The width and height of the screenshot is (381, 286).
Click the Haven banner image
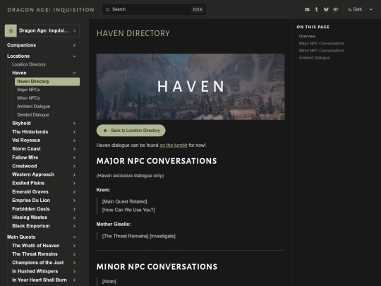coord(190,87)
